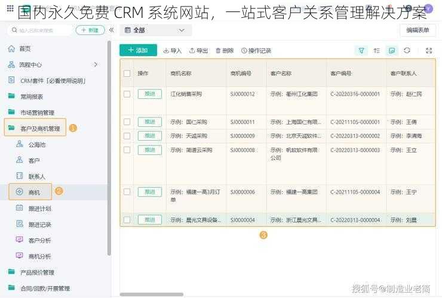The height and width of the screenshot is (298, 442).
Task: Click the + 新建 button
Action: click(x=90, y=30)
